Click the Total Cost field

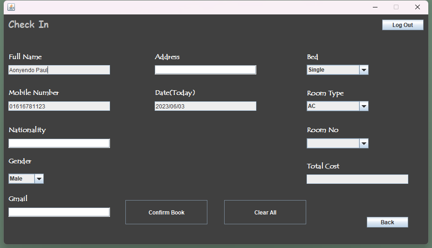point(357,179)
